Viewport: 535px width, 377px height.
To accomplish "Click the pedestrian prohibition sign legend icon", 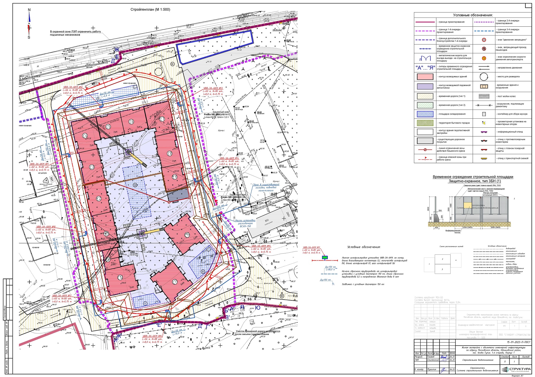I will coord(484,49).
